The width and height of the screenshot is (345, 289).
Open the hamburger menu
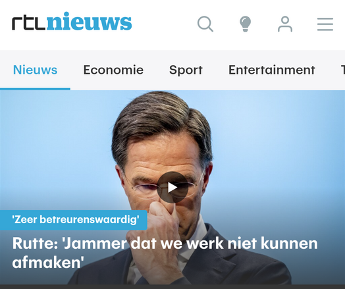325,24
